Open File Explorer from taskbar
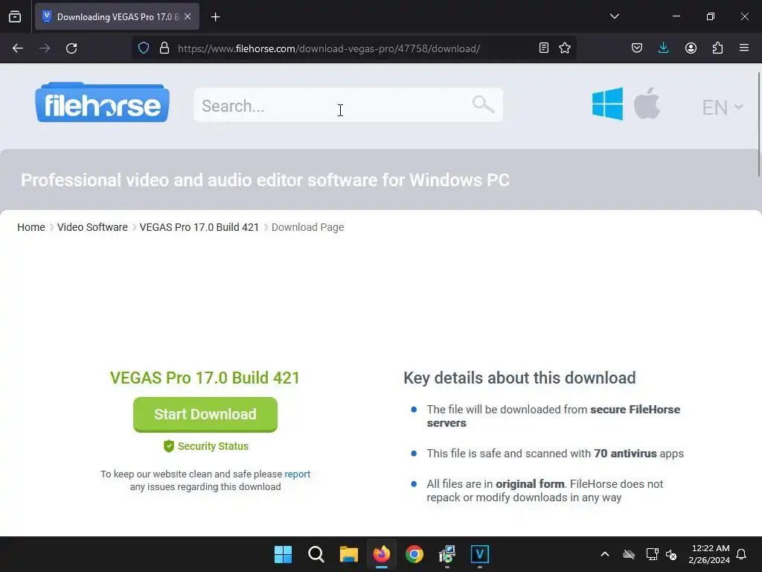The height and width of the screenshot is (572, 762). point(348,554)
